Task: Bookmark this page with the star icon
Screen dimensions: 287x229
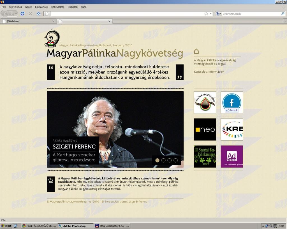Action: tap(206, 14)
